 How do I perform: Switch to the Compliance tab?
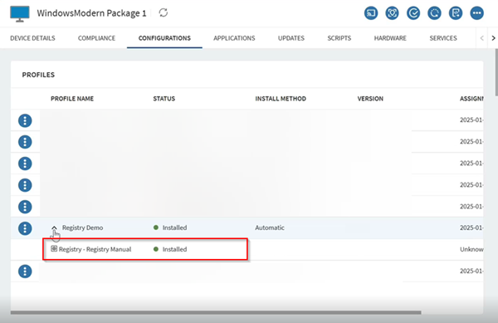coord(96,38)
